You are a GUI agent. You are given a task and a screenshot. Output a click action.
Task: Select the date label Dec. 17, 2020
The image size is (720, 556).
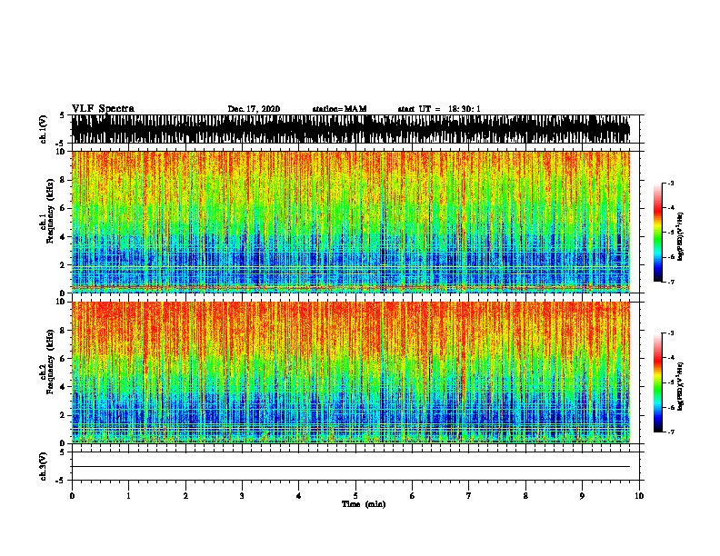coord(254,109)
